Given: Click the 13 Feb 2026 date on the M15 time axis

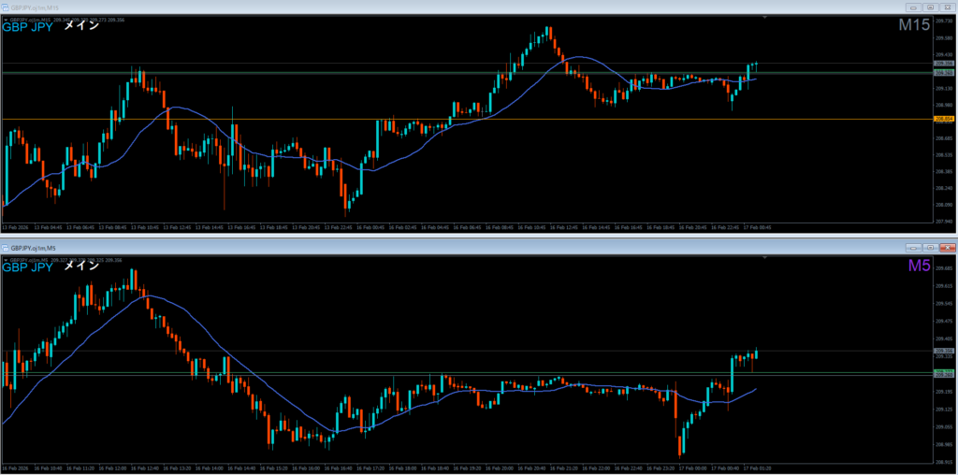Looking at the screenshot, I should coord(15,228).
